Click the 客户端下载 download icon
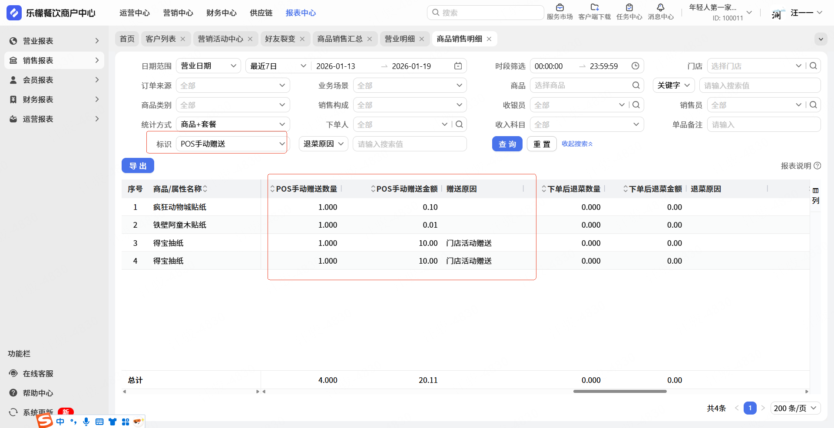834x428 pixels. point(594,8)
